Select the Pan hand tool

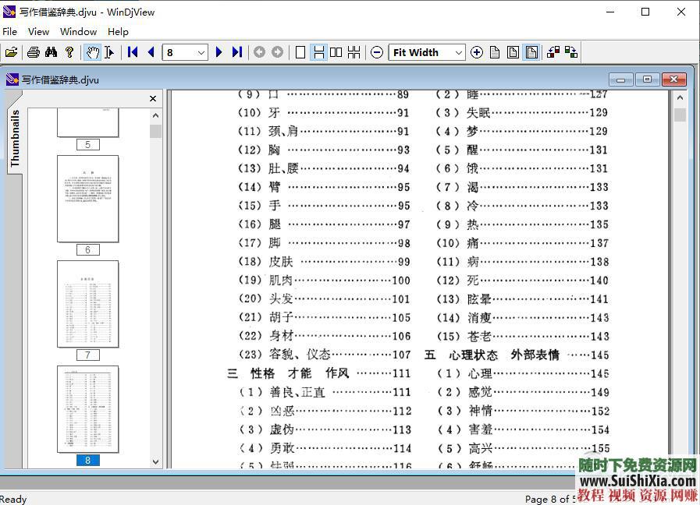coord(93,52)
